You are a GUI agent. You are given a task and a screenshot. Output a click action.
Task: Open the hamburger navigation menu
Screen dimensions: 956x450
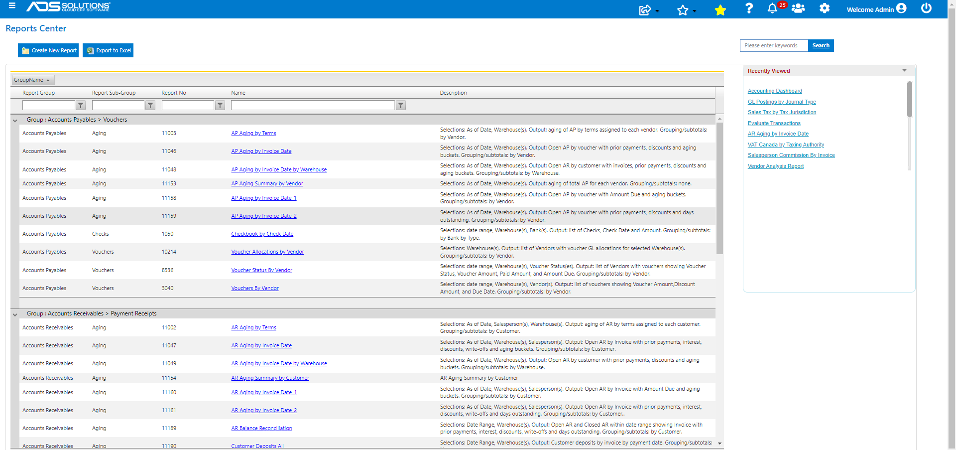[x=12, y=6]
